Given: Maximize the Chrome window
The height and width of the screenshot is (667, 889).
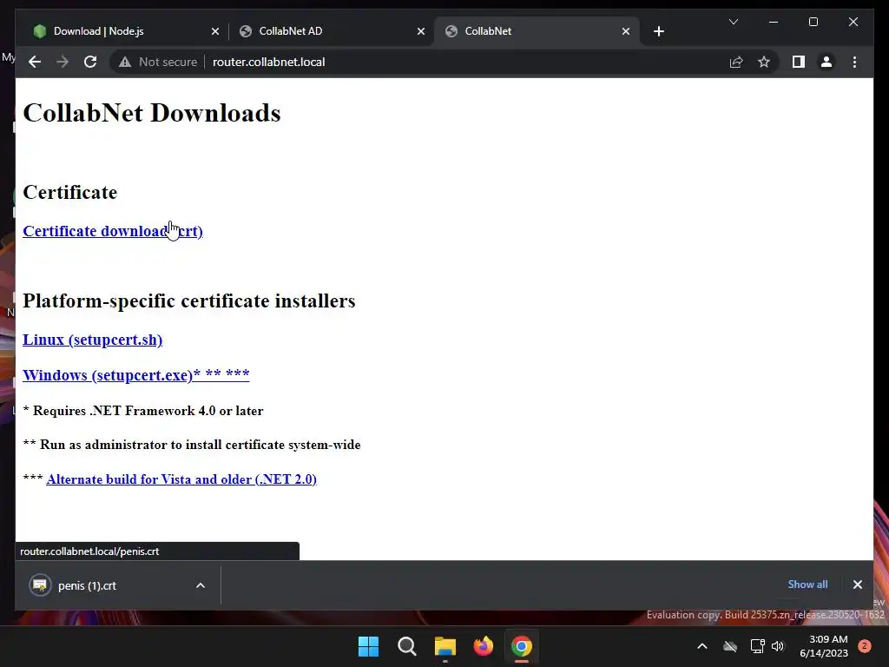Looking at the screenshot, I should pos(813,22).
